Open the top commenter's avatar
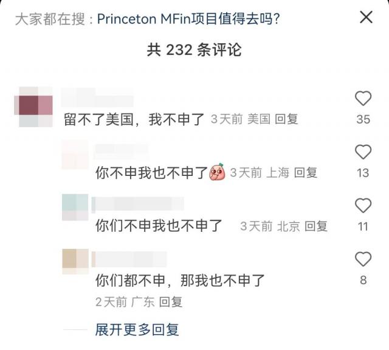Screen dimensions: 389x350 [36, 107]
